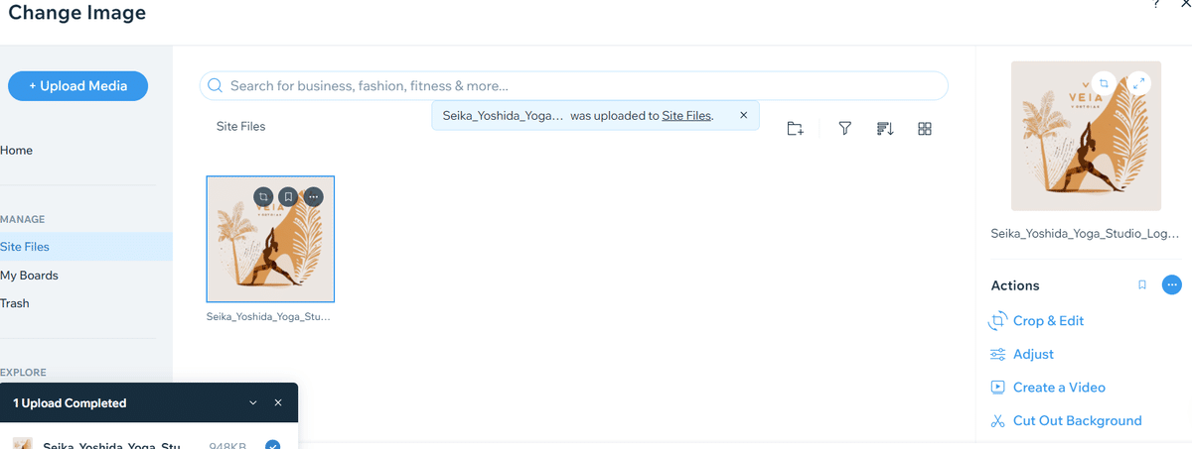Image resolution: width=1192 pixels, height=449 pixels.
Task: Create a new folder via the folder icon
Action: tap(795, 129)
